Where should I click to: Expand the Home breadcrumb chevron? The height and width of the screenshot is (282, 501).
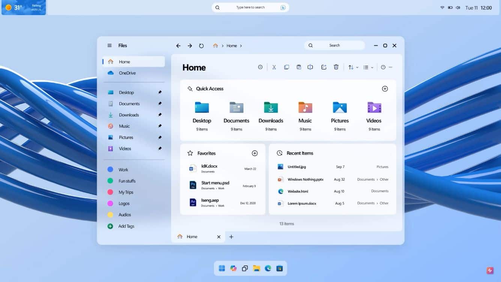[x=241, y=45]
